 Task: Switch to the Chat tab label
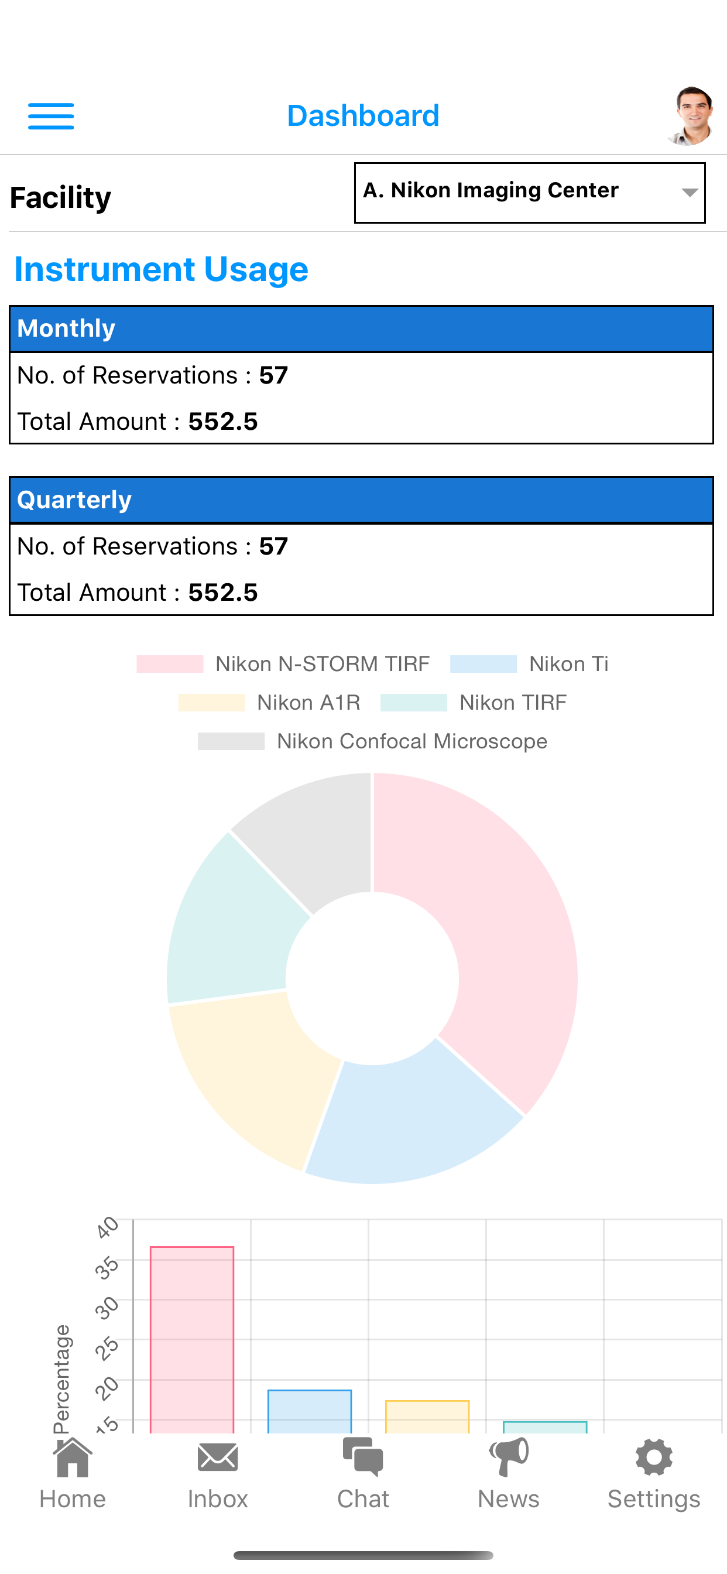pos(363,1499)
